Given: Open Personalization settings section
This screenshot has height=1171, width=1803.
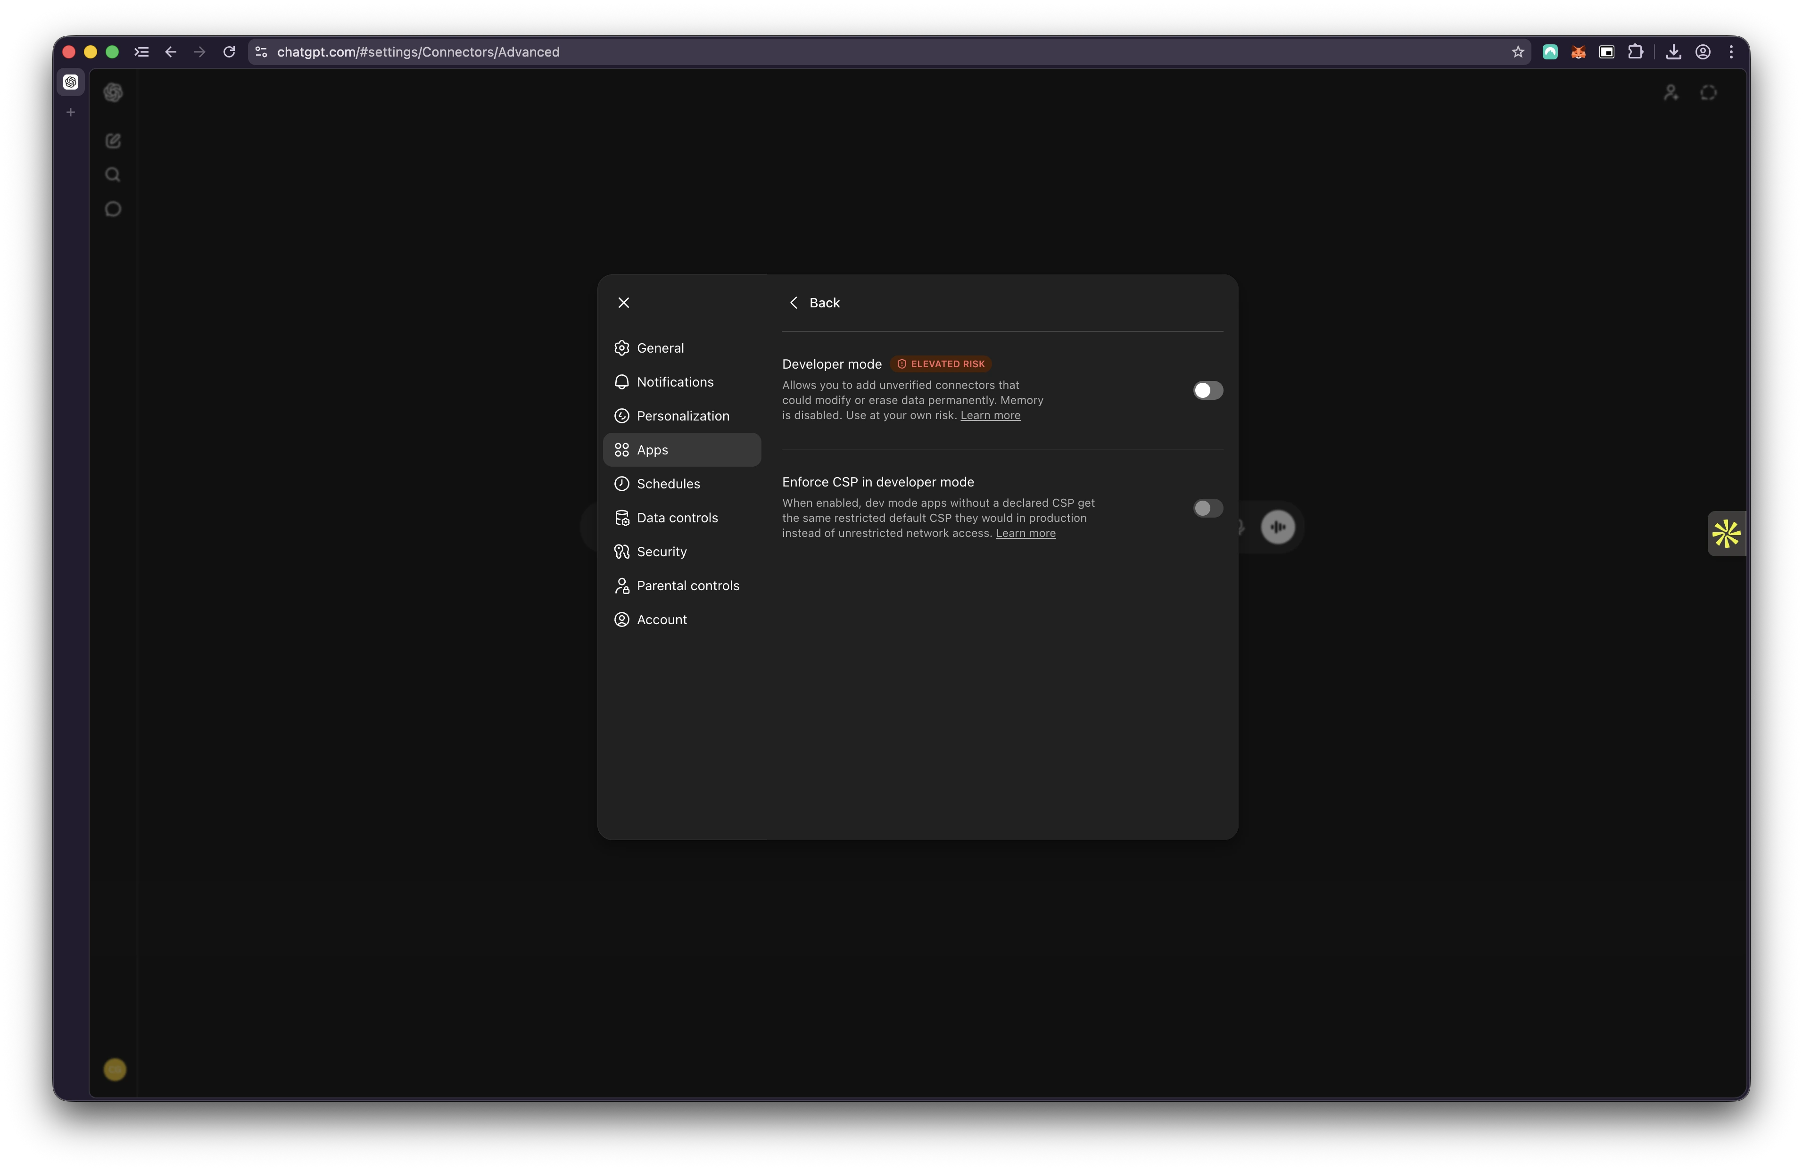Looking at the screenshot, I should 682,416.
